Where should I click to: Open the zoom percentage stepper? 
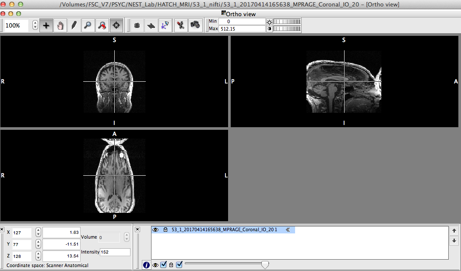[x=35, y=25]
